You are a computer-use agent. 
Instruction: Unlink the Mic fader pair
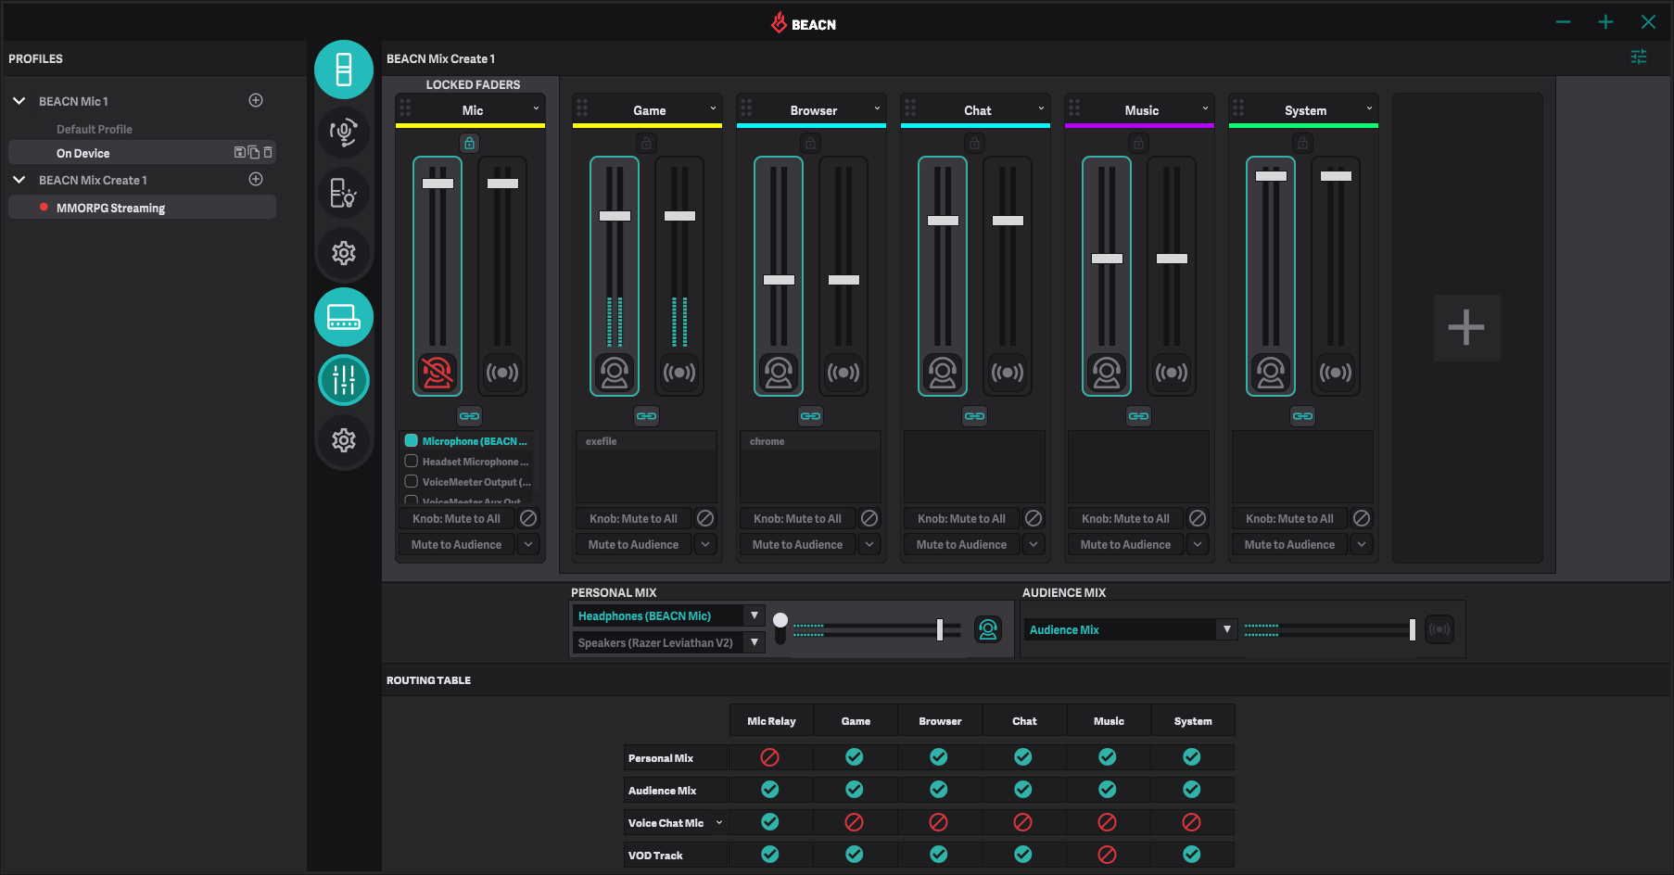coord(470,416)
